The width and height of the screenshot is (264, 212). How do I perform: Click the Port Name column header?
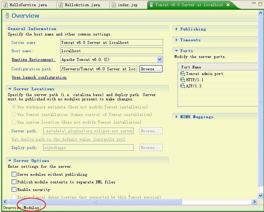218,67
